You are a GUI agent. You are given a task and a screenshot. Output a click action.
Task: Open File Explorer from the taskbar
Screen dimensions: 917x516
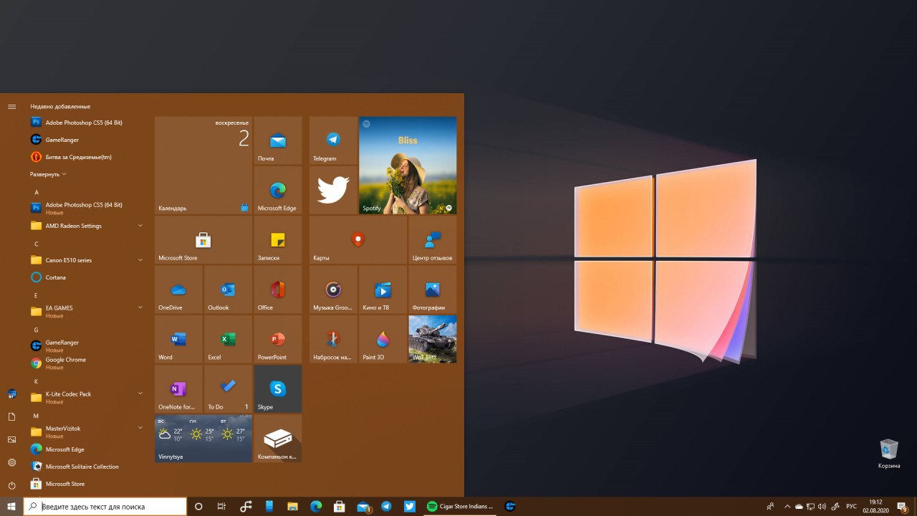[x=292, y=506]
